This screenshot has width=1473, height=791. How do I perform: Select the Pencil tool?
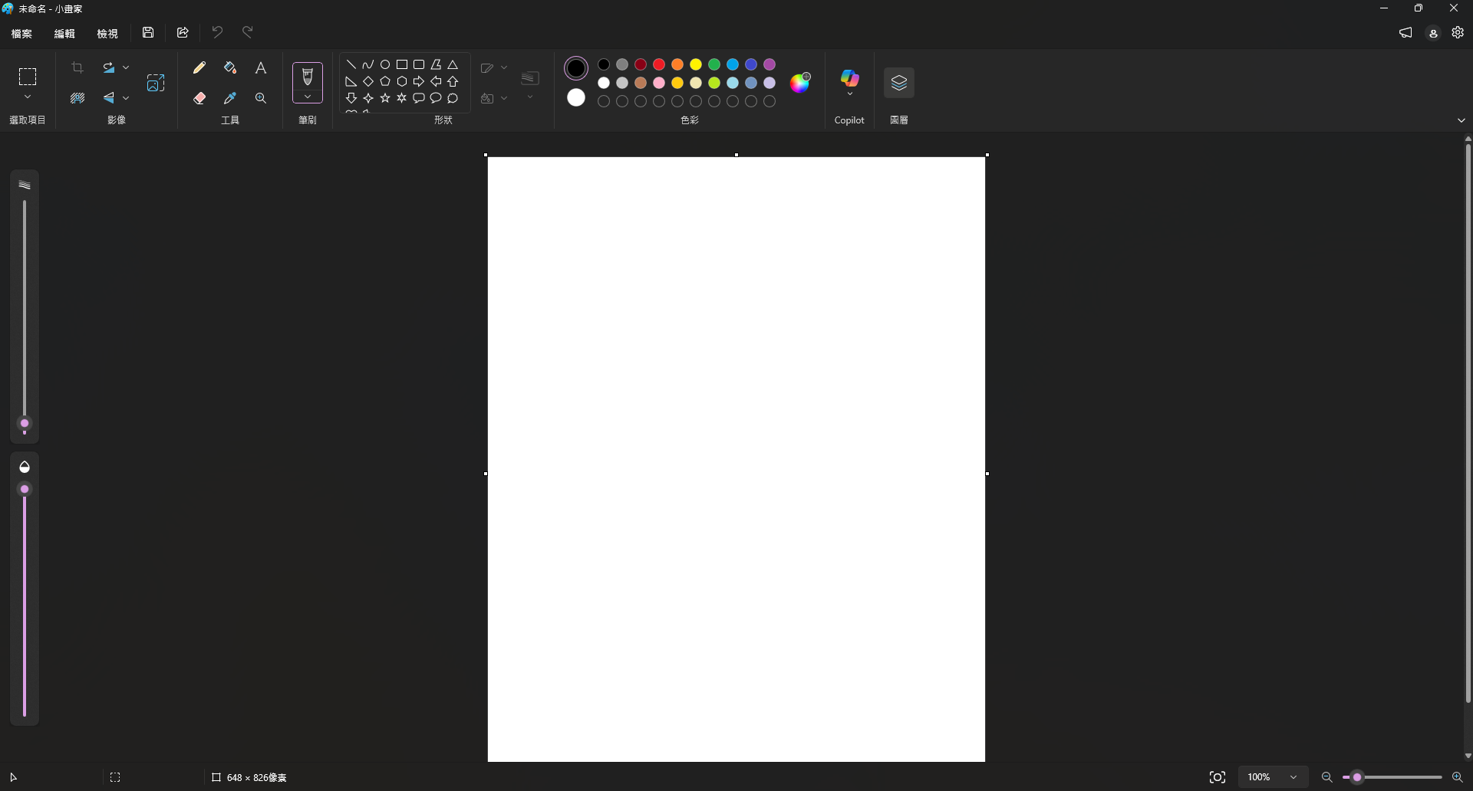tap(199, 68)
